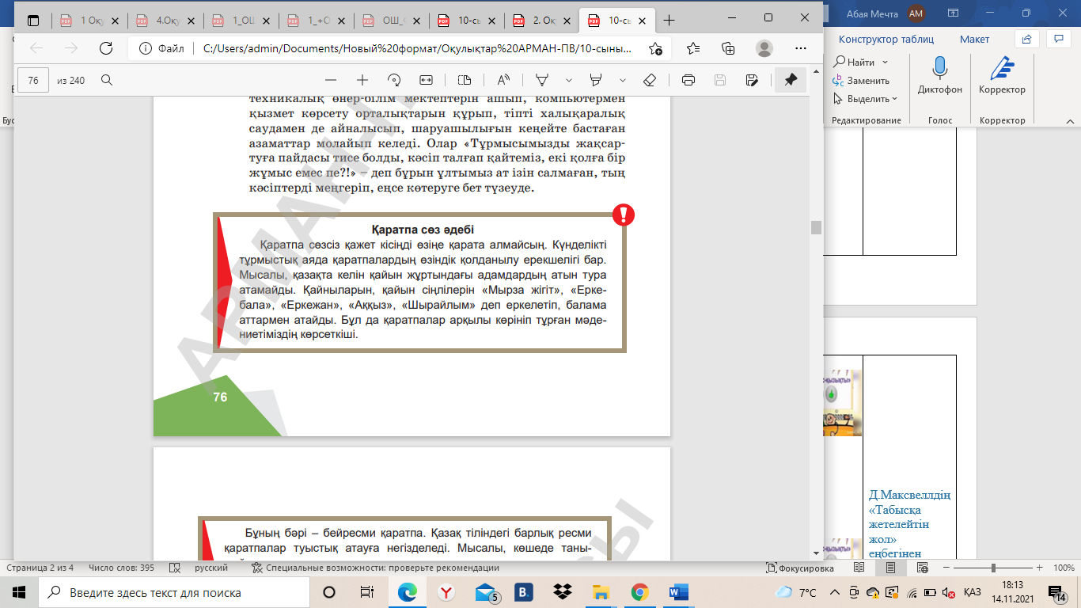Open the Макет ribbon tab

pos(974,39)
